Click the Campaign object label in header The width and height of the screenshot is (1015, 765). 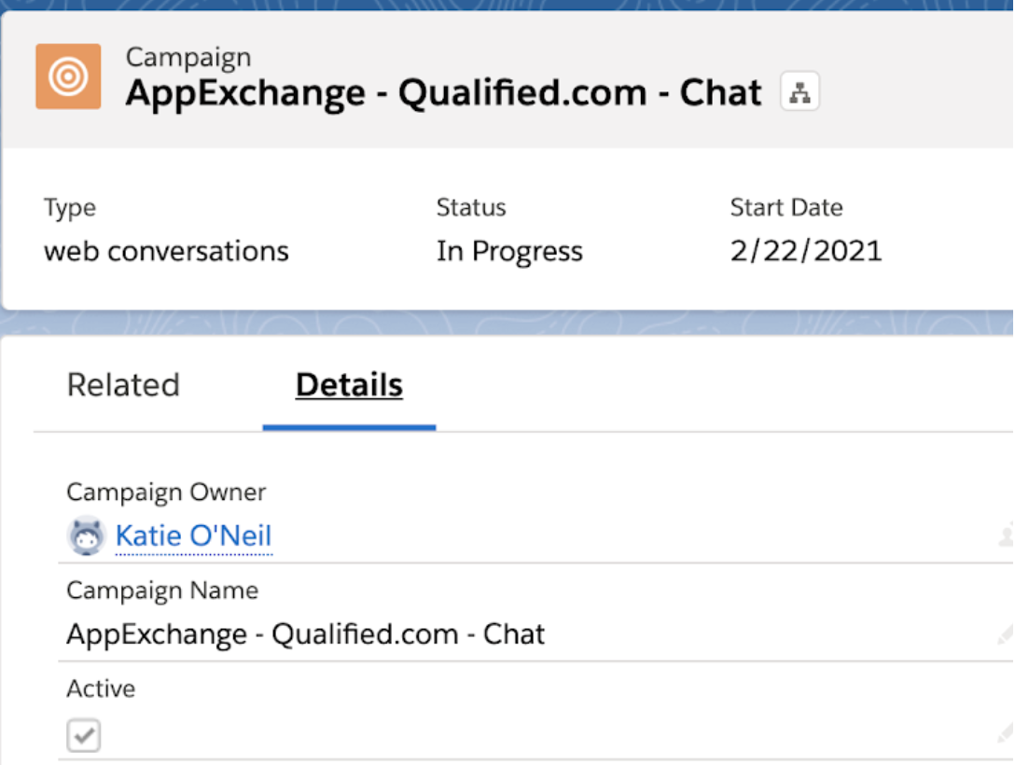188,58
